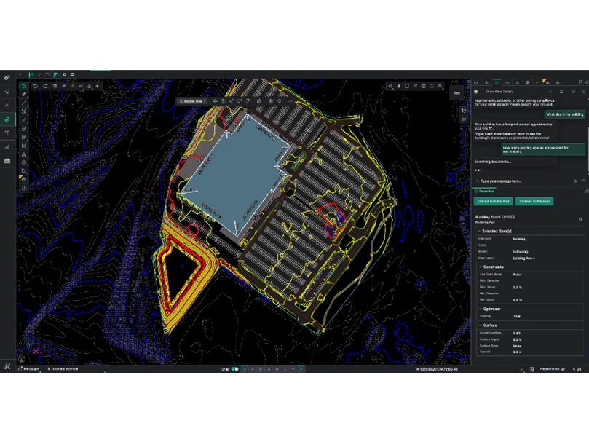Image resolution: width=589 pixels, height=442 pixels.
Task: Toggle the Show Plan Details switch
Action: coord(477,92)
